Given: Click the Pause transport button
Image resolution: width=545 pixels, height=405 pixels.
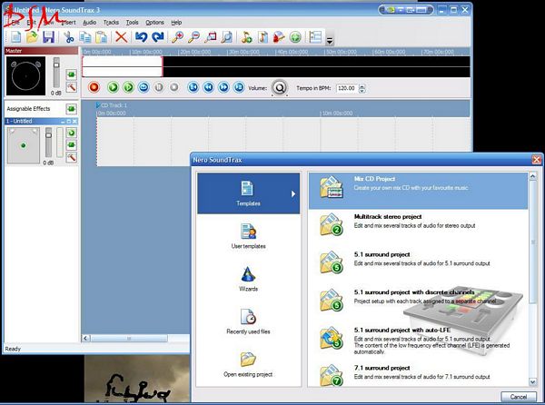Looking at the screenshot, I should 159,87.
